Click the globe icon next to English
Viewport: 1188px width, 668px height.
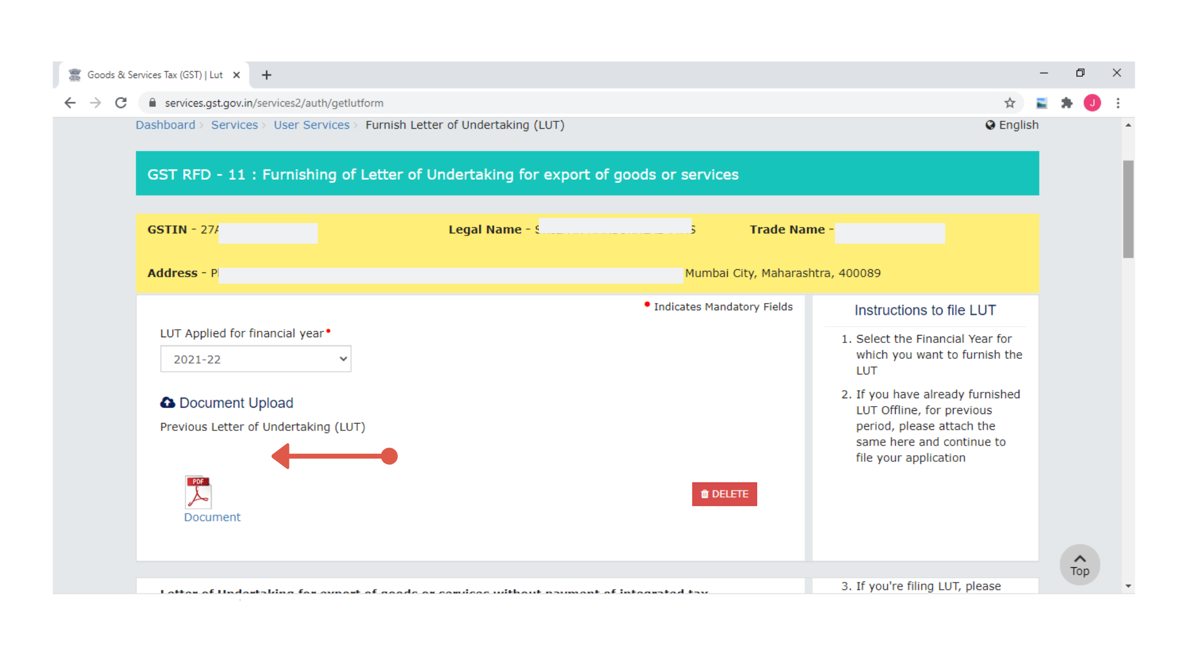[x=990, y=125]
